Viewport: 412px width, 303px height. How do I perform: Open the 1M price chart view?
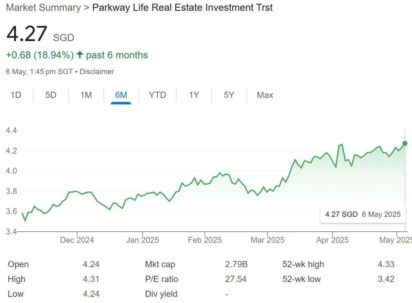coord(86,95)
